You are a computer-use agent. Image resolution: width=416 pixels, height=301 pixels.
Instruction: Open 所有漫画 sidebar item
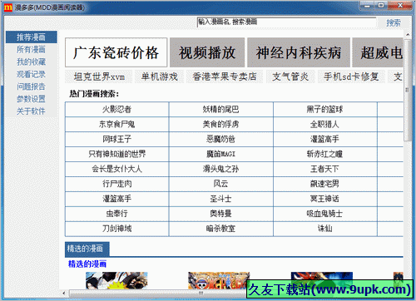tap(31, 50)
